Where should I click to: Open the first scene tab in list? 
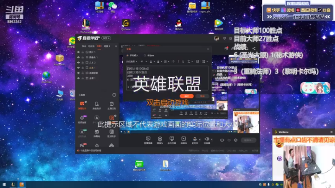pos(84,46)
